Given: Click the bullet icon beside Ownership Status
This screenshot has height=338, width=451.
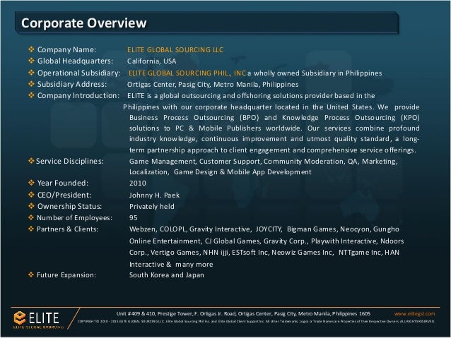Looking at the screenshot, I should 31,206.
